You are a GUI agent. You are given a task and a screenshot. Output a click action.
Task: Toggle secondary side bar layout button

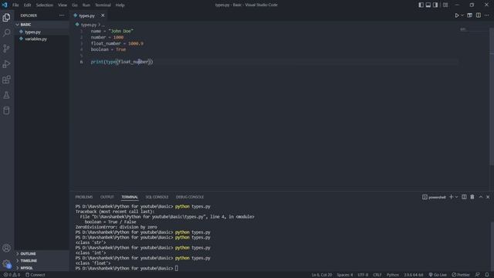435,5
